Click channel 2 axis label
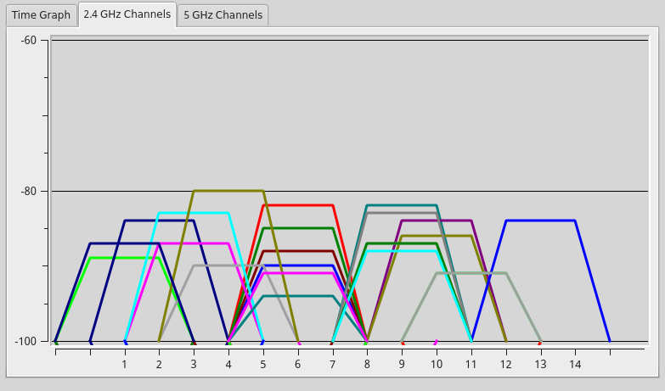Image resolution: width=665 pixels, height=391 pixels. [x=159, y=365]
